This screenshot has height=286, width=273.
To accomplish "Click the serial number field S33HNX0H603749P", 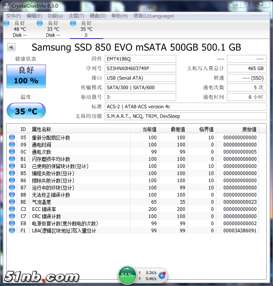I will (x=140, y=68).
